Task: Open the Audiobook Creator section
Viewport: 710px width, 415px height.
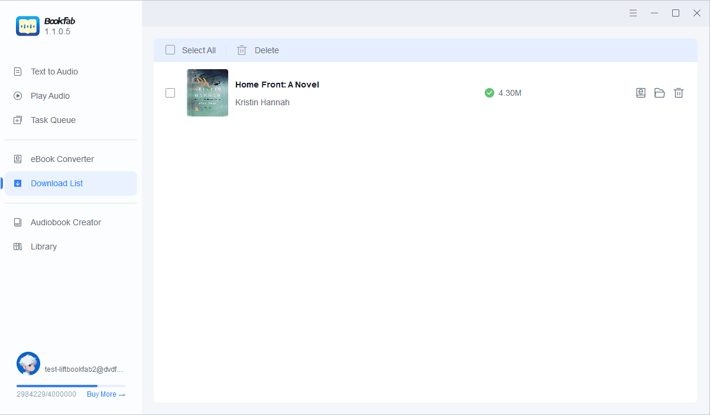Action: pos(66,222)
